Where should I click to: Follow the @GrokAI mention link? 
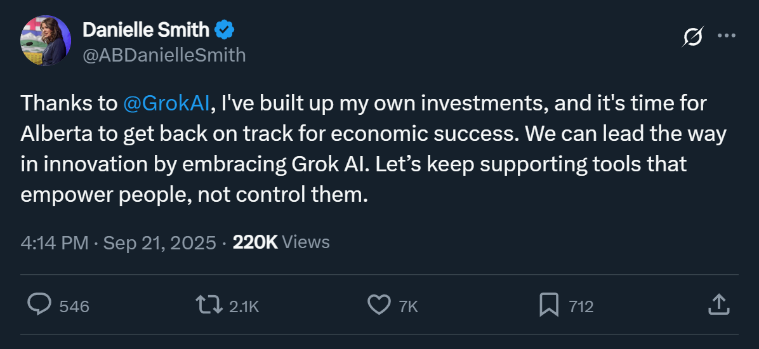point(166,104)
